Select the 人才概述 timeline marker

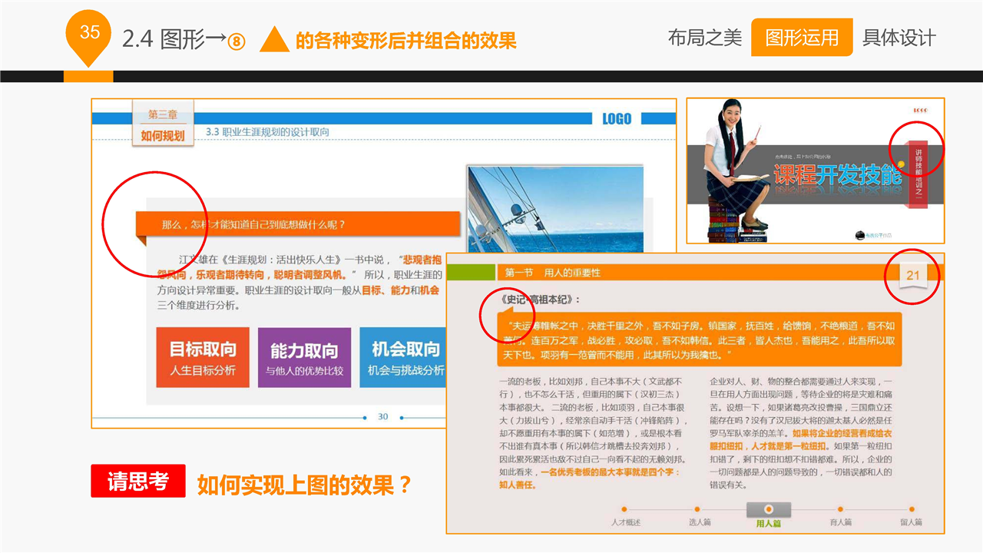tap(624, 509)
